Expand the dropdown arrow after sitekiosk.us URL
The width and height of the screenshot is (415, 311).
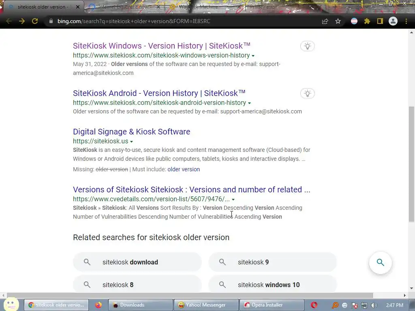(132, 141)
